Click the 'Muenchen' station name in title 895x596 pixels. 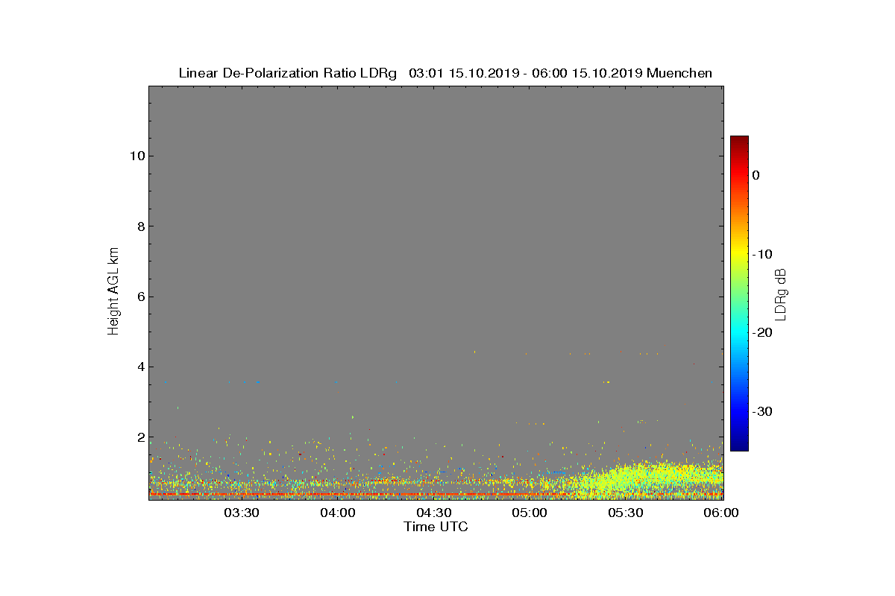(x=679, y=73)
